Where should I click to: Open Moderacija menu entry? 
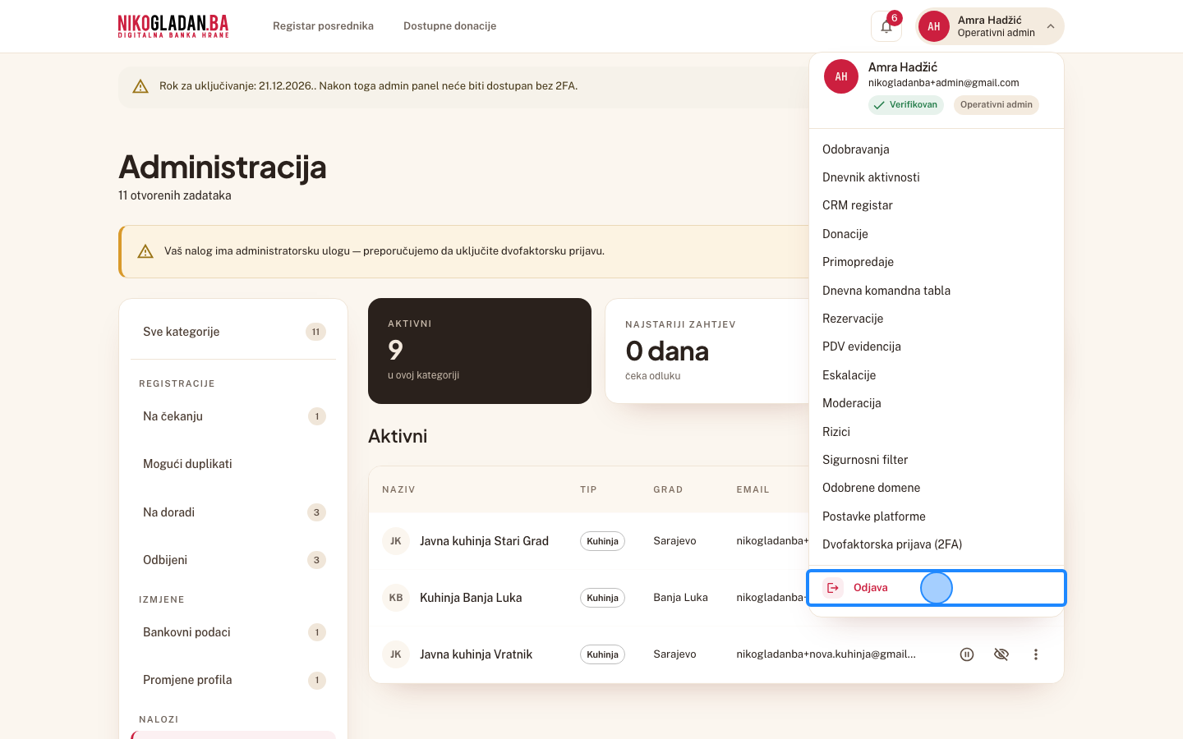[x=937, y=403]
